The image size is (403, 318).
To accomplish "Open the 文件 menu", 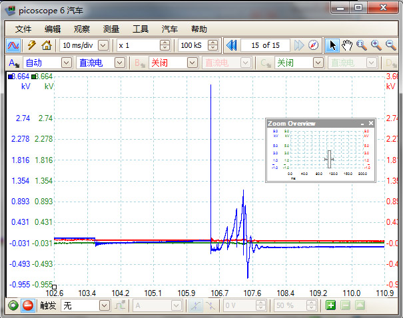I will pos(23,29).
